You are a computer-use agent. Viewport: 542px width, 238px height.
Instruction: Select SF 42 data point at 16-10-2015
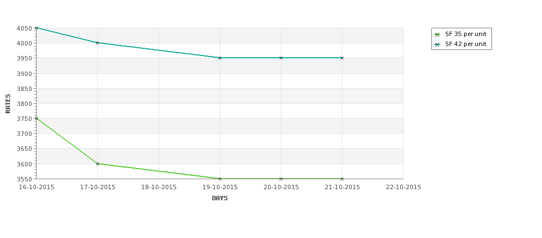pos(36,28)
